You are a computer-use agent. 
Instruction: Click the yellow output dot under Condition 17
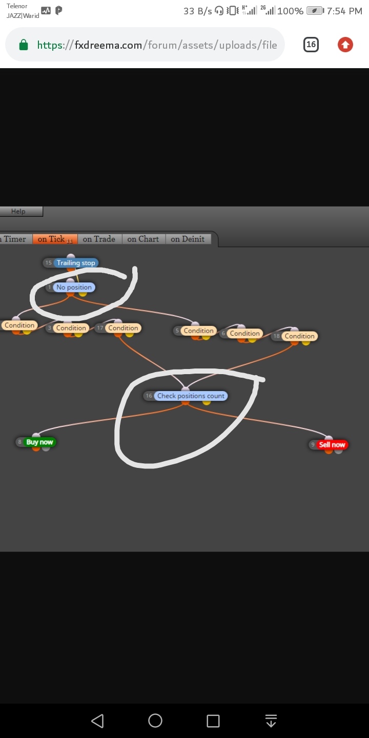point(129,334)
